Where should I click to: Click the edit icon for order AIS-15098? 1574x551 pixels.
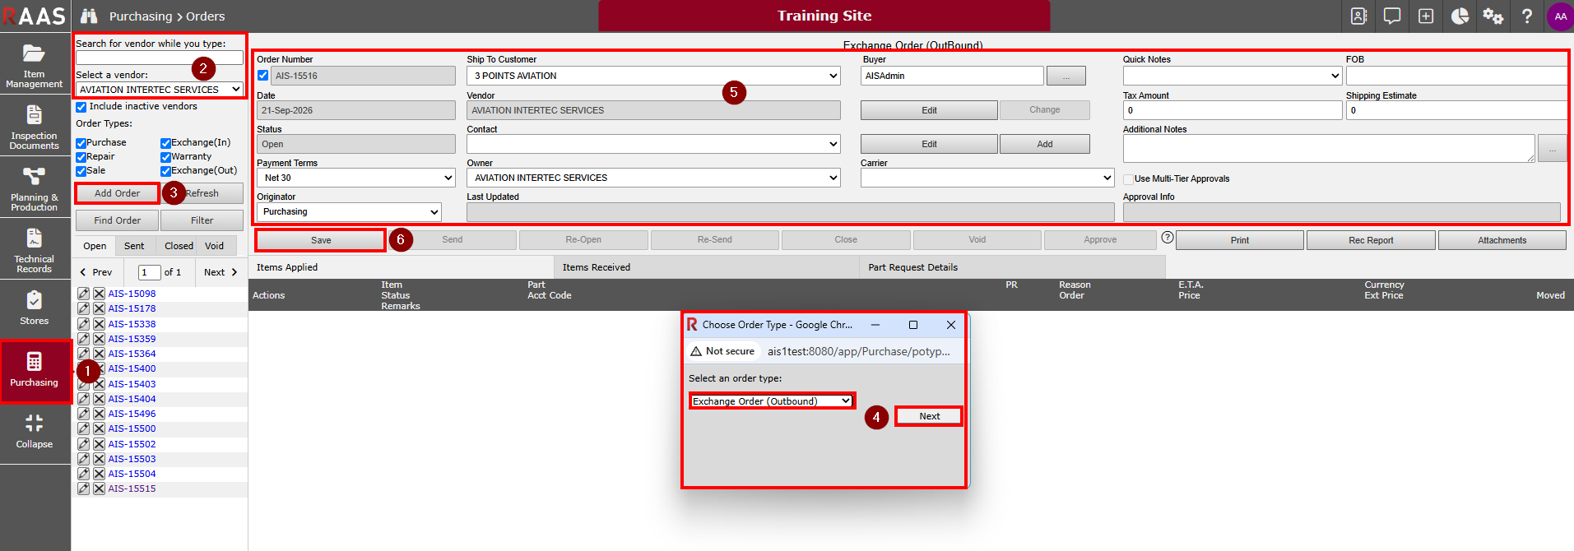84,294
